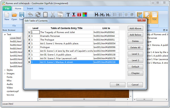
Task: Collapse the Text folder in Book Browser
Action: pyautogui.click(x=5, y=34)
